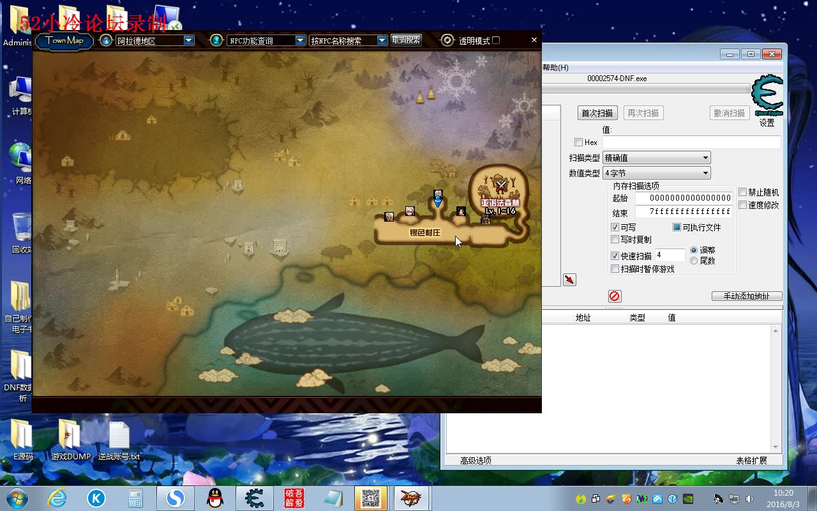This screenshot has width=817, height=511.
Task: Click the gear icon next to 透明模式
Action: (448, 40)
